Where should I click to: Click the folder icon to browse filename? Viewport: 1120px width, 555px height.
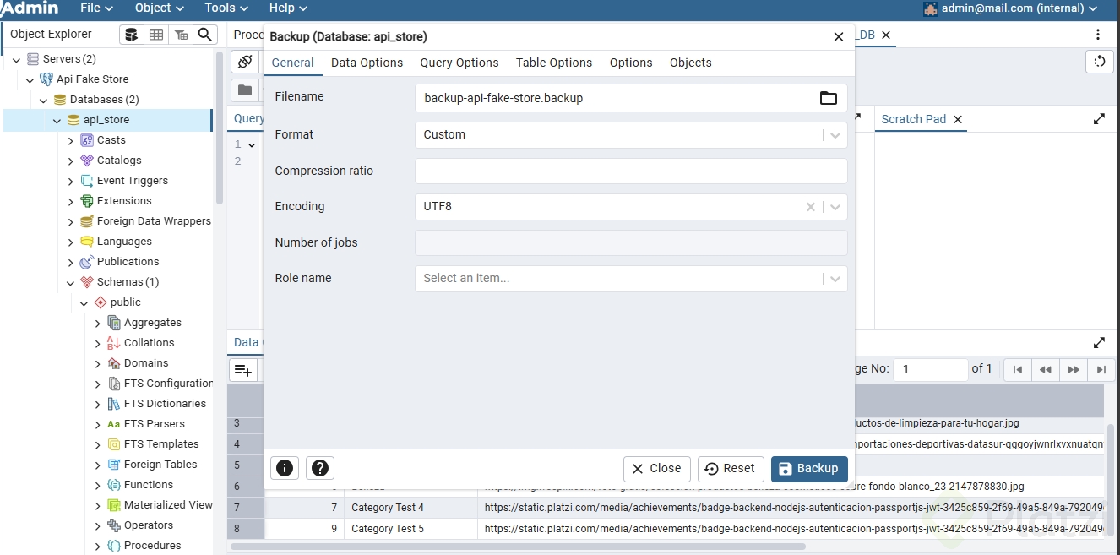point(828,98)
